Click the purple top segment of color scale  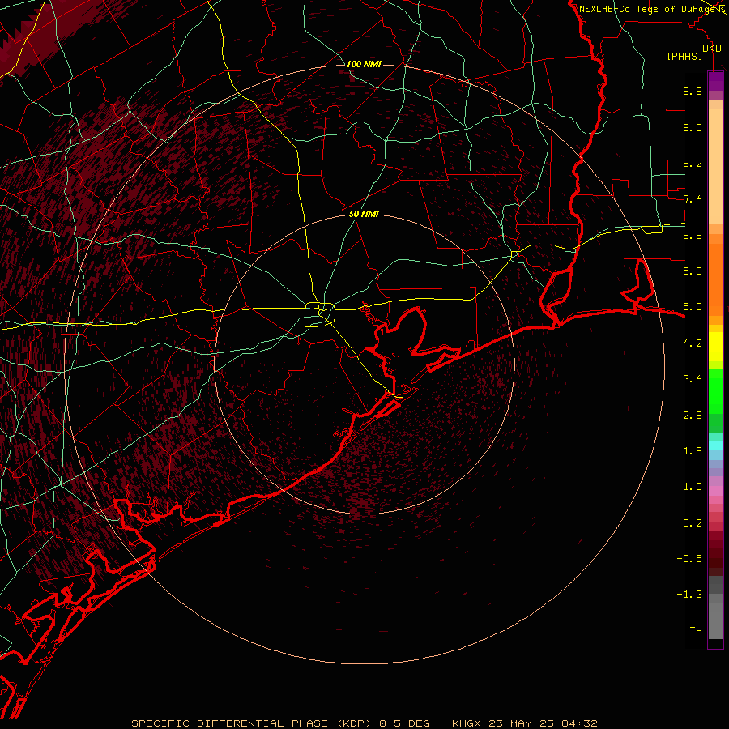[x=715, y=80]
